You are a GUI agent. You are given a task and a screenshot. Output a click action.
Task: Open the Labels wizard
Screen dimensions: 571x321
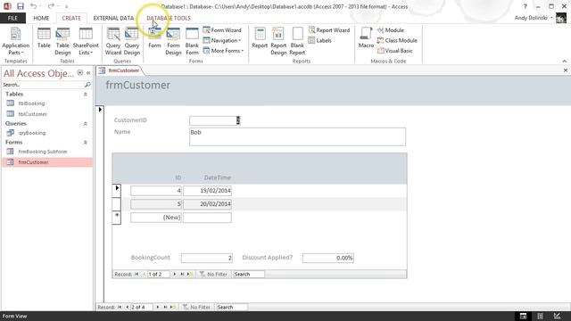(320, 40)
